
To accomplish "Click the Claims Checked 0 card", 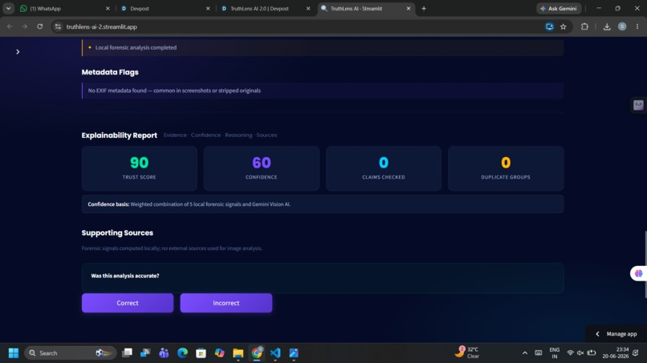I will click(384, 168).
